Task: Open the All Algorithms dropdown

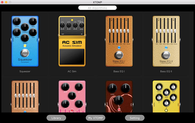Action: coord(97,8)
